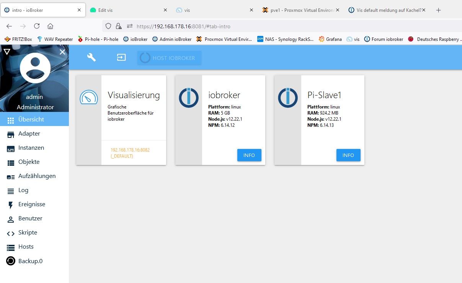Open the Admin ioBroker bookmark
Screen dimensions: 462x283
click(172, 39)
